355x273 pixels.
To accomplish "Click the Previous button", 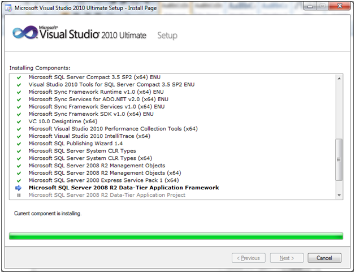I will click(x=248, y=258).
